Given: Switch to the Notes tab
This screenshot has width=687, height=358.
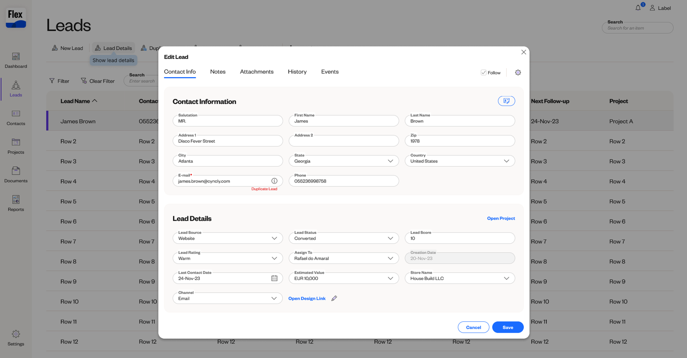Looking at the screenshot, I should tap(218, 72).
